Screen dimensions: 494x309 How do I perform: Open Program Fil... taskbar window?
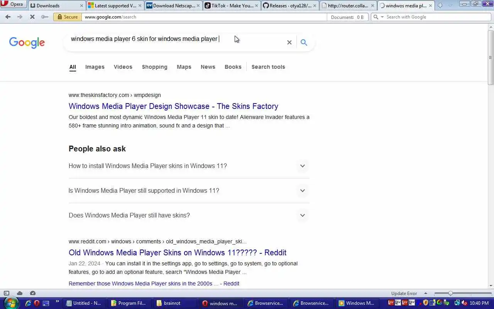(129, 303)
